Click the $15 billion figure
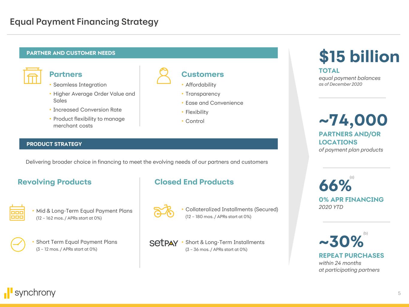The image size is (409, 307). [x=359, y=57]
